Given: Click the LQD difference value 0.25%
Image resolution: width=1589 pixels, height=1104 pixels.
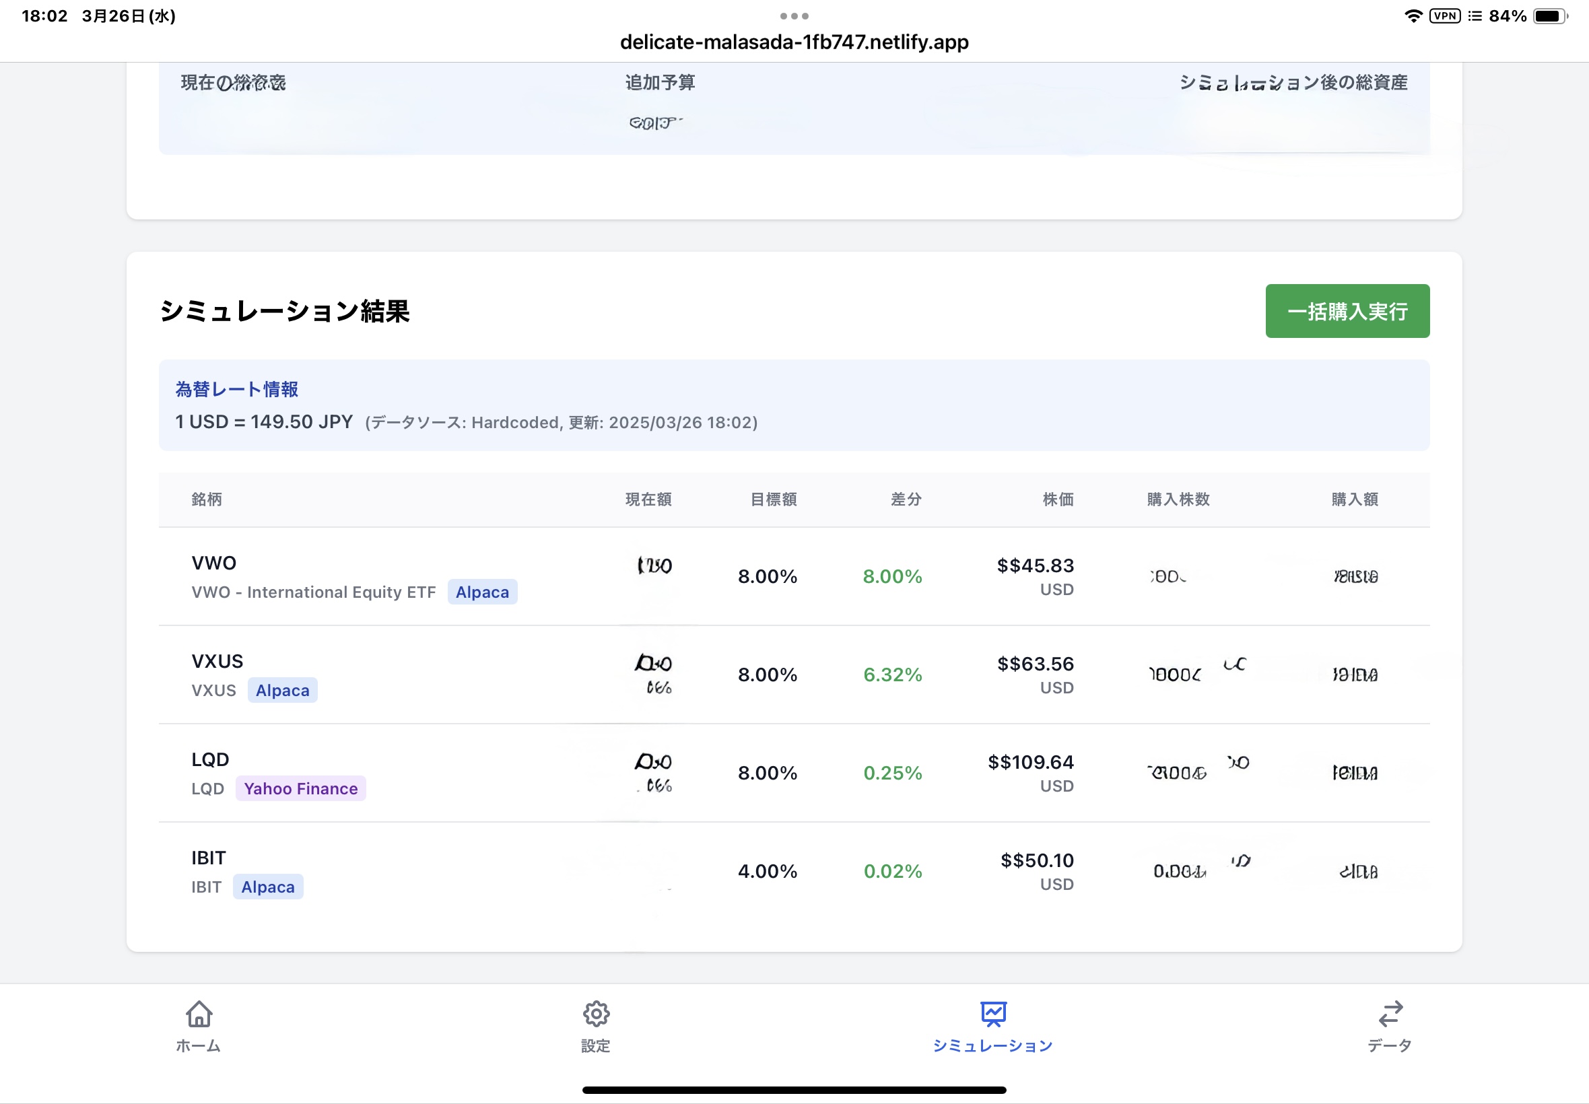Looking at the screenshot, I should pyautogui.click(x=892, y=773).
